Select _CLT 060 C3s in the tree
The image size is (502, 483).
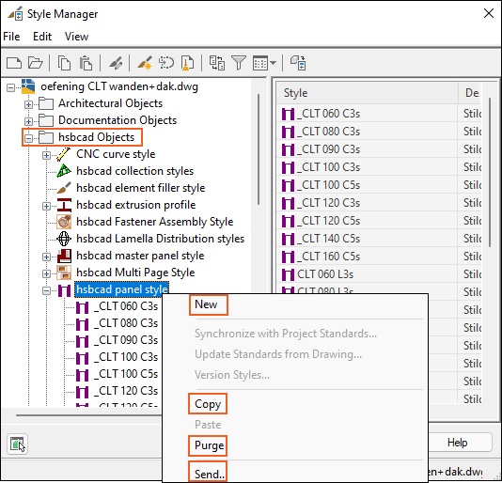(126, 306)
